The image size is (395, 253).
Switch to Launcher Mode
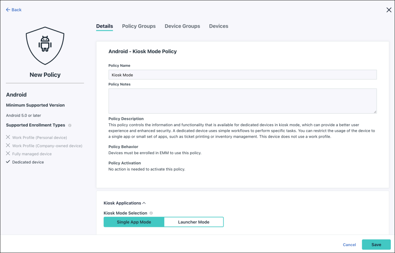(x=194, y=222)
